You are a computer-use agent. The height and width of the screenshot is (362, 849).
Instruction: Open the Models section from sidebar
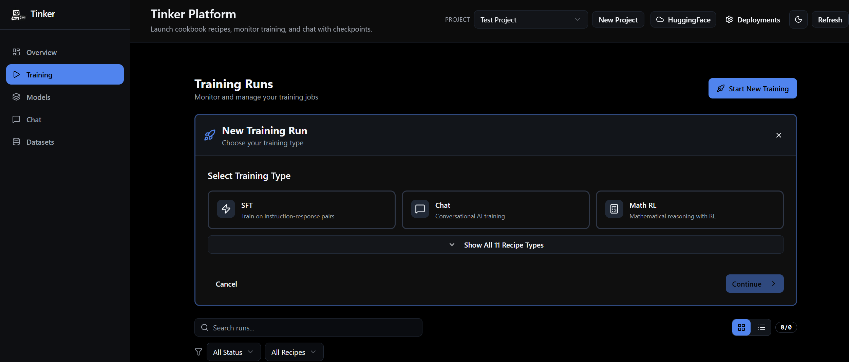(x=38, y=97)
